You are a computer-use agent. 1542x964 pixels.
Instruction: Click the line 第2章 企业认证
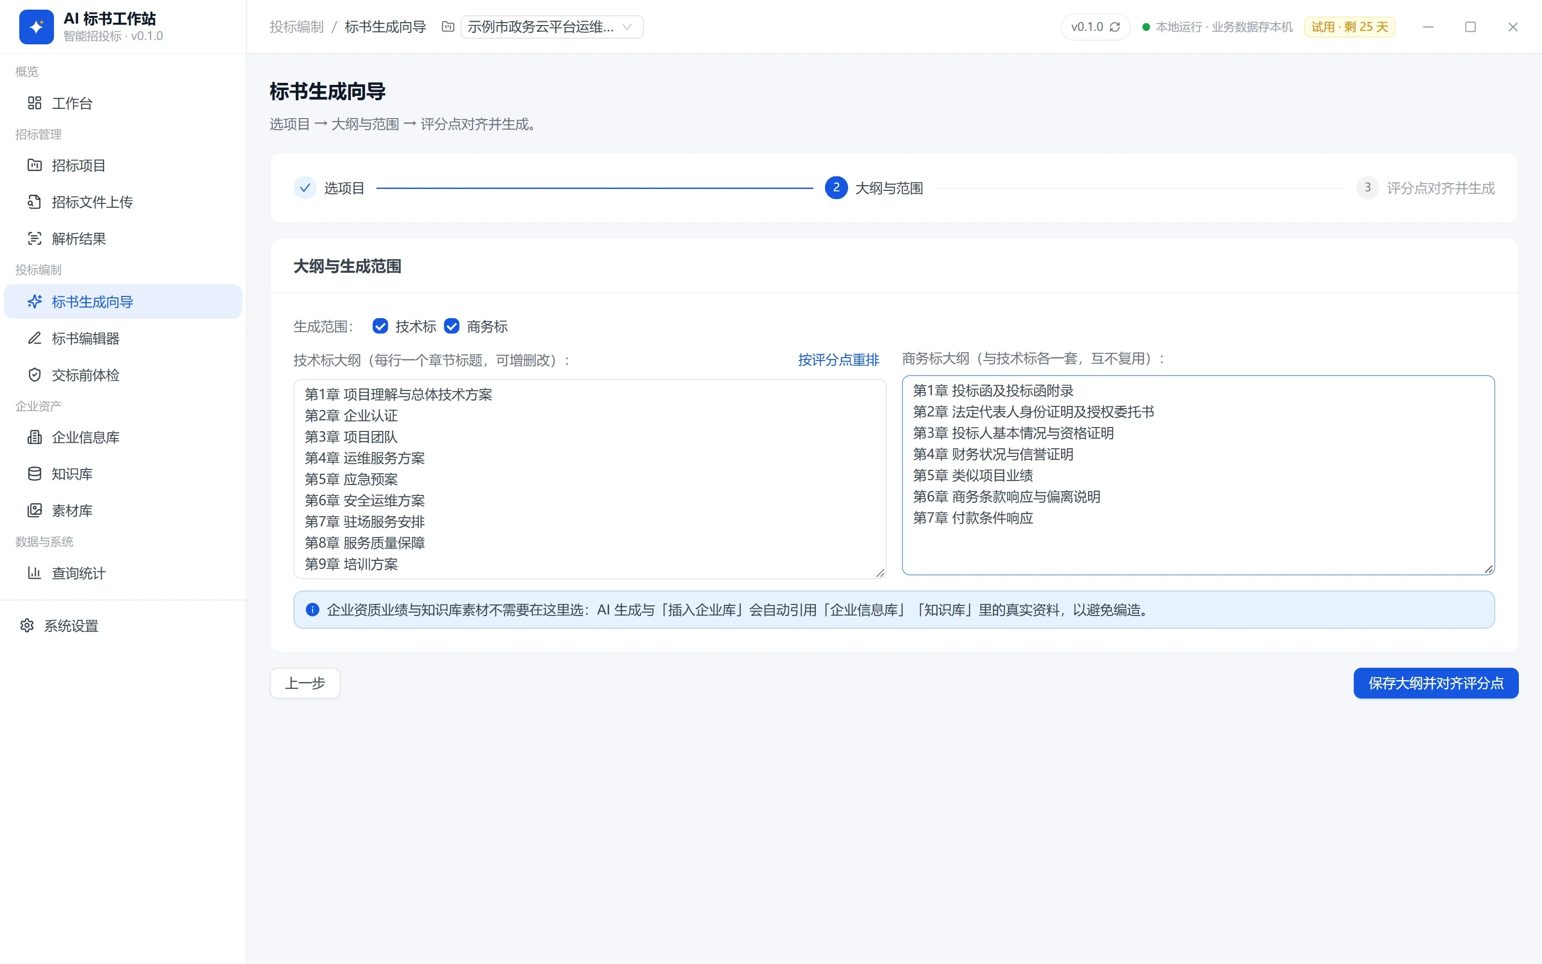351,415
